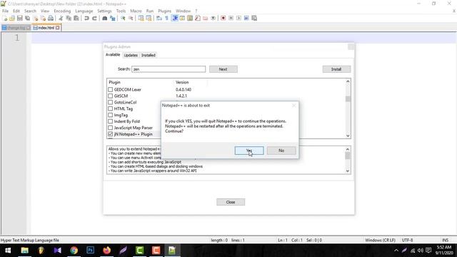Screen dimensions: 457x257
Task: Open the Language menu
Action: [x=84, y=11]
